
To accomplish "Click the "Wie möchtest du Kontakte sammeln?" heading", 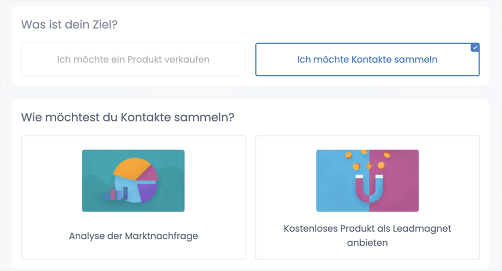I will 128,117.
